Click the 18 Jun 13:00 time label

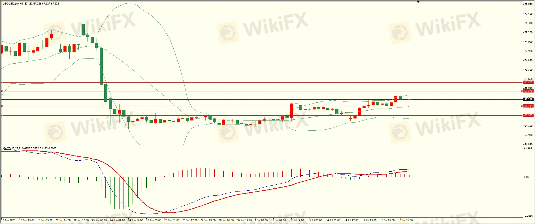coord(27,220)
